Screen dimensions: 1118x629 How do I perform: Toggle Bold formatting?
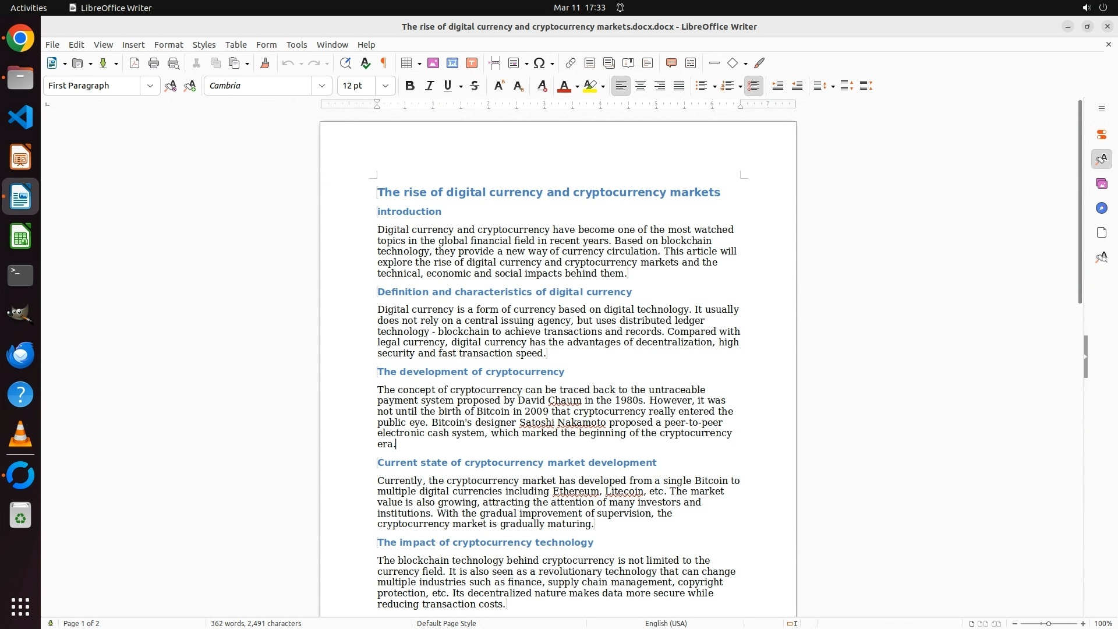[x=410, y=86]
